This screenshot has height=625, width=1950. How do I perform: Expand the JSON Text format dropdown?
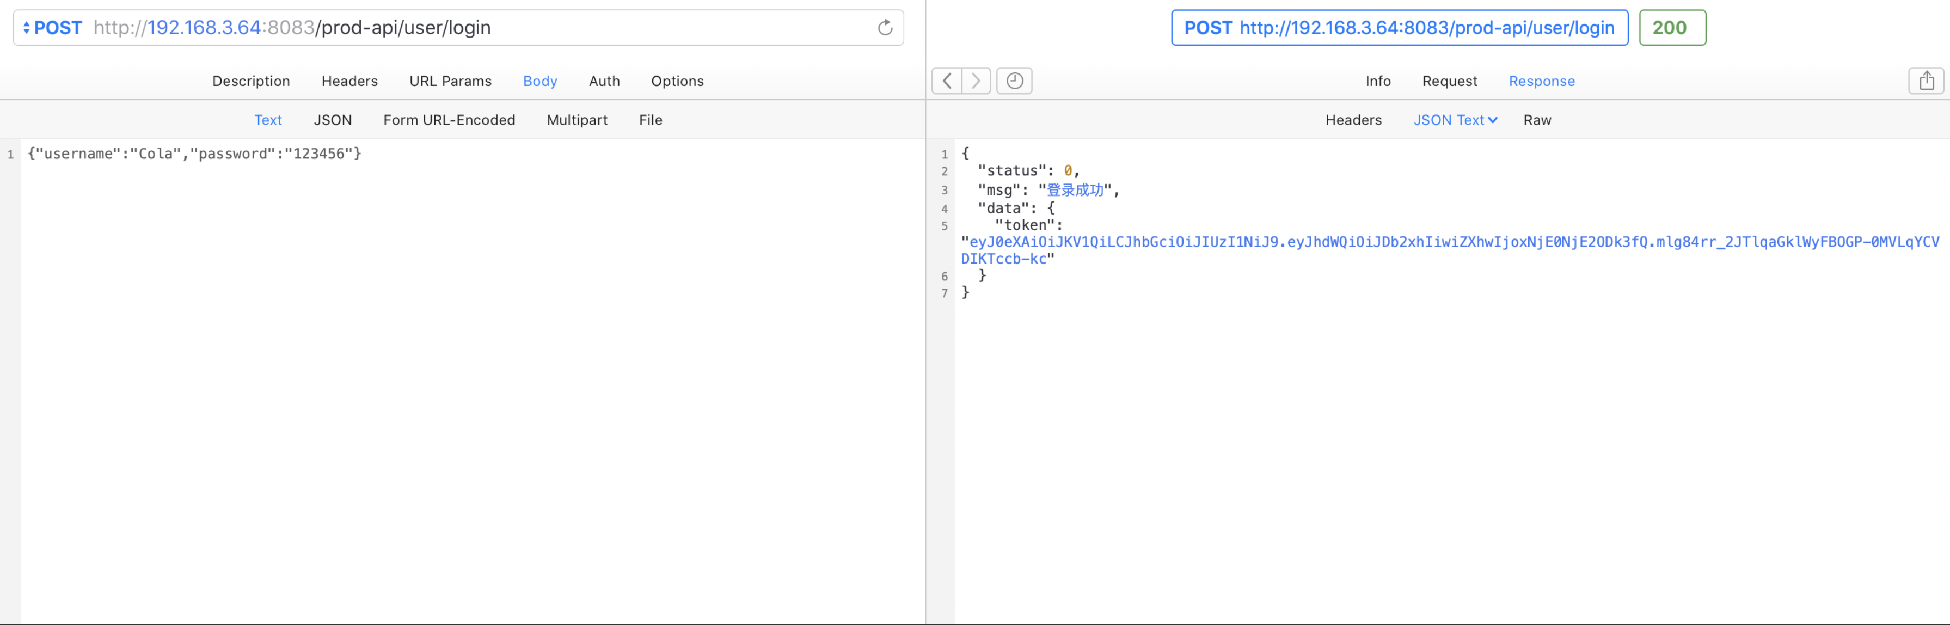point(1455,120)
